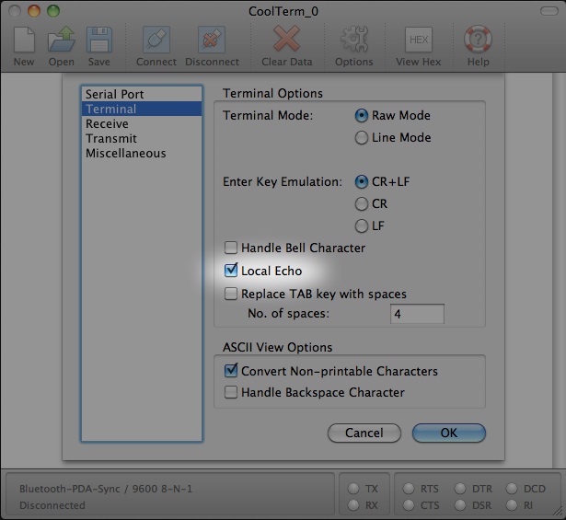Choose CR enter key emulation

(362, 204)
